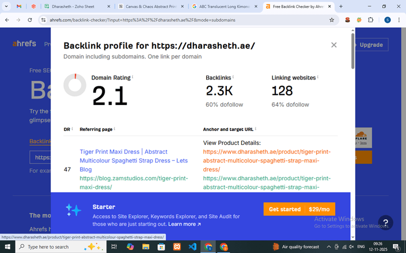Open the Gmail pinned tab

[19, 6]
